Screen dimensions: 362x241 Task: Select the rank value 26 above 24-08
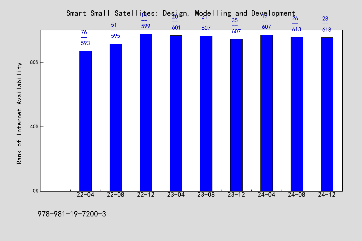click(295, 18)
